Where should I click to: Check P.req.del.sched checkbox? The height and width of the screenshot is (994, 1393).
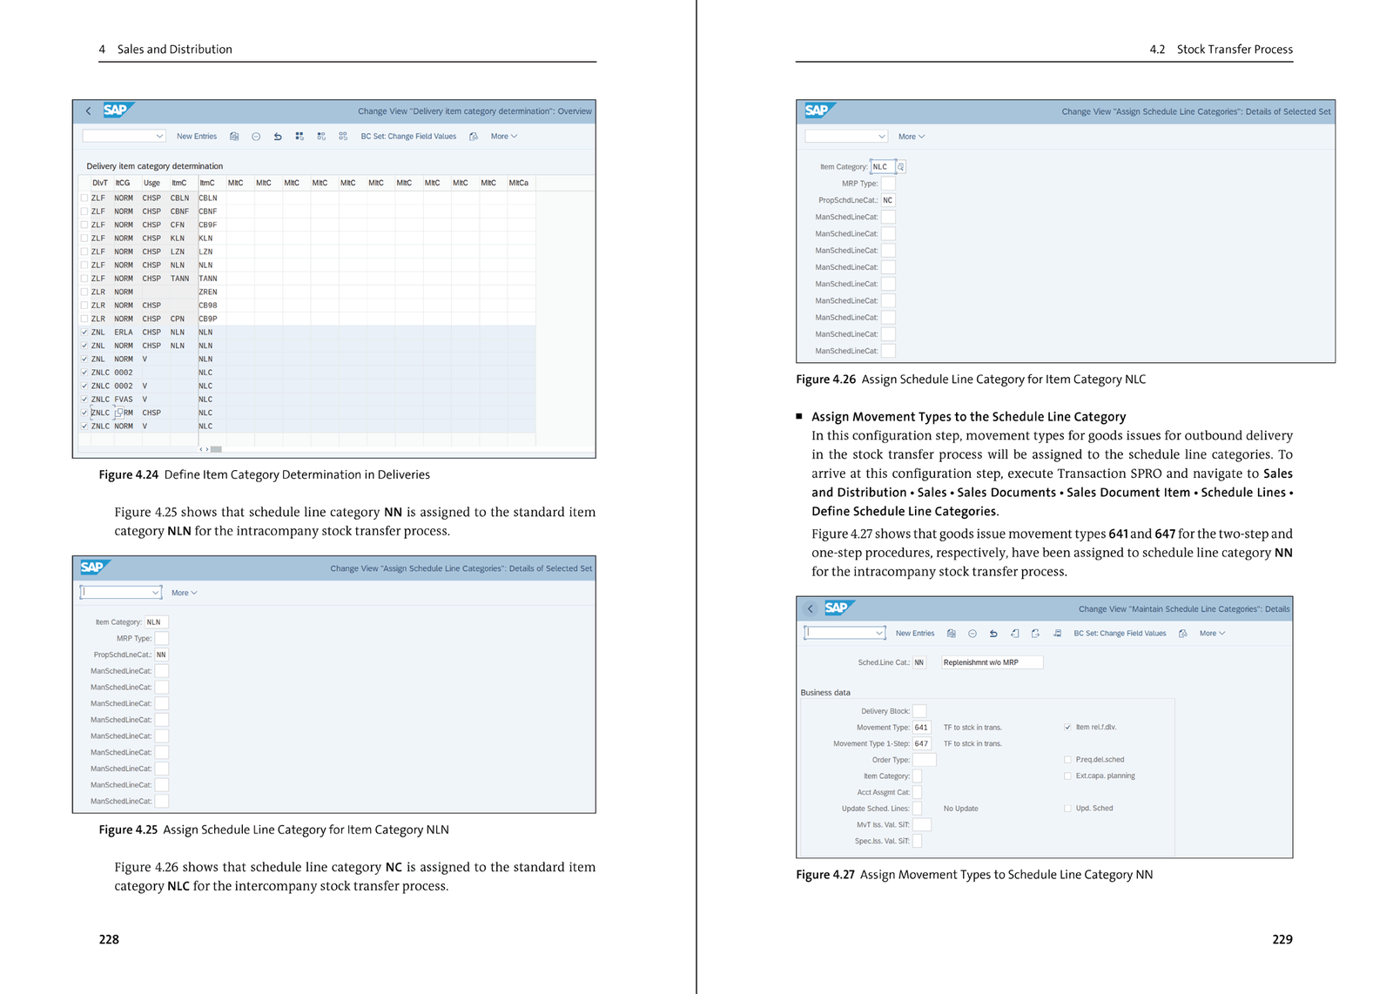(x=1067, y=760)
